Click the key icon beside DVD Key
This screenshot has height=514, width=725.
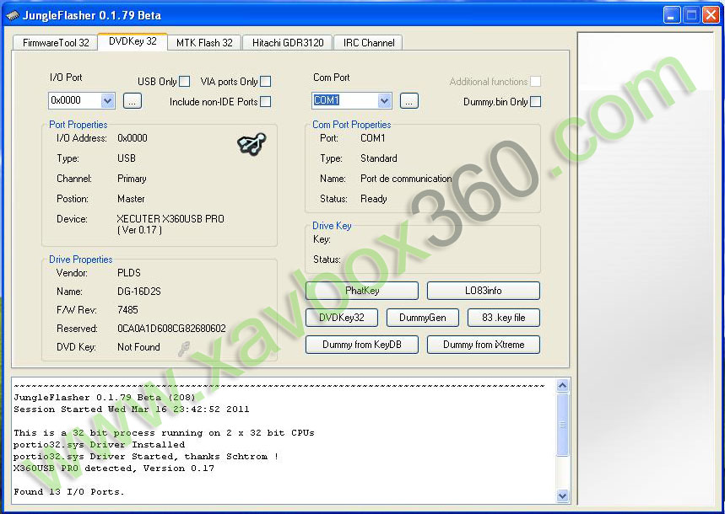pyautogui.click(x=183, y=349)
